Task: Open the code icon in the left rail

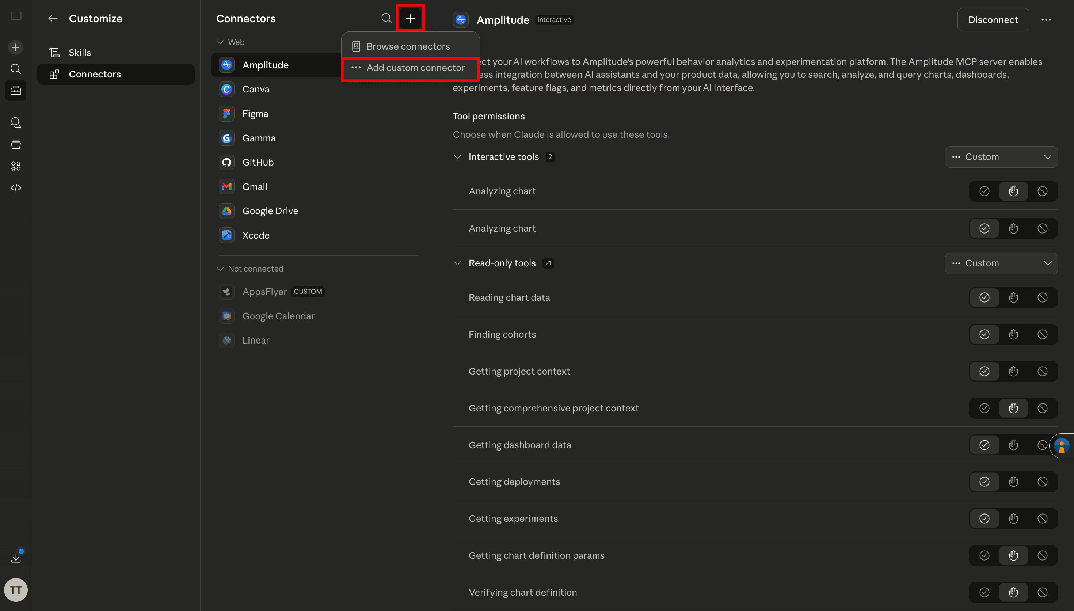Action: tap(16, 187)
